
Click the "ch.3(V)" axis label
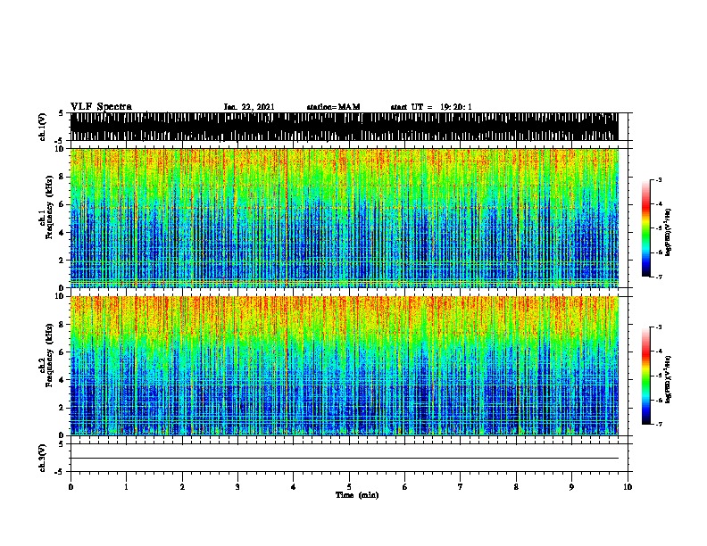(42, 458)
